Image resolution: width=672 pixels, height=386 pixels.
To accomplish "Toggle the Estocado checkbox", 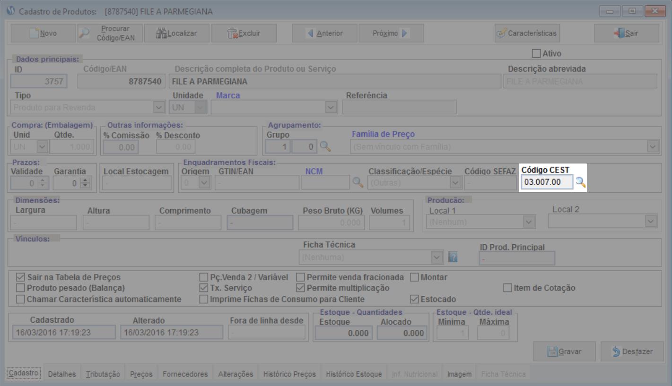I will (414, 299).
